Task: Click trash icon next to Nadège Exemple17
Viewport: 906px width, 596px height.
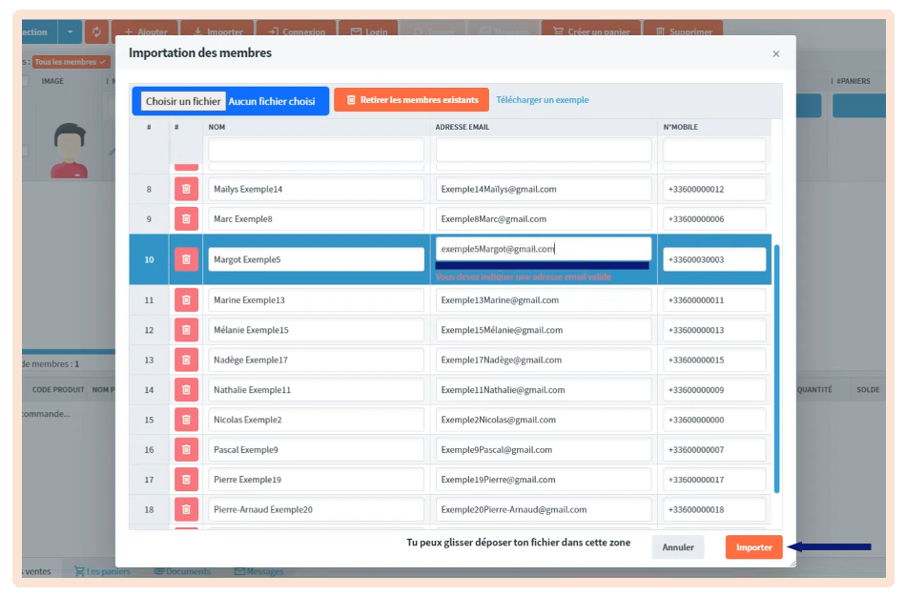Action: 186,360
